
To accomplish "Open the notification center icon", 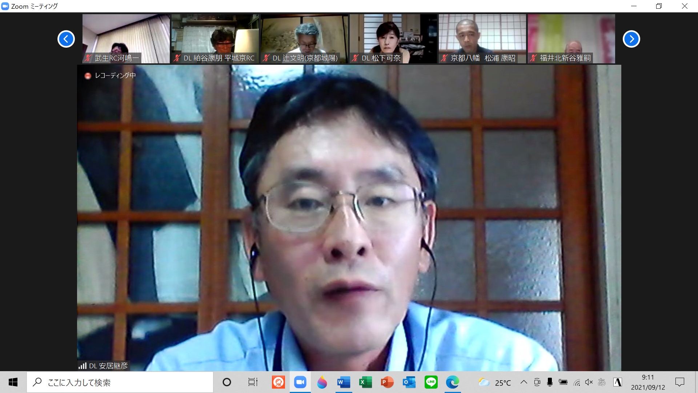I will tap(679, 382).
